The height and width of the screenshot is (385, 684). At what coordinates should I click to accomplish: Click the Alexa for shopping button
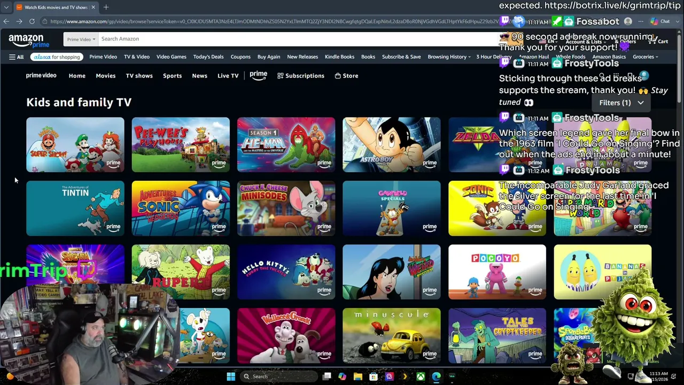(56, 57)
